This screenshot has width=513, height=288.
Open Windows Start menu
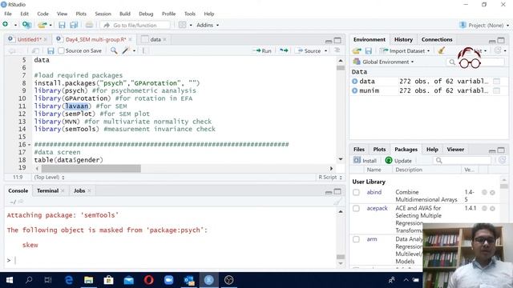(x=10, y=280)
